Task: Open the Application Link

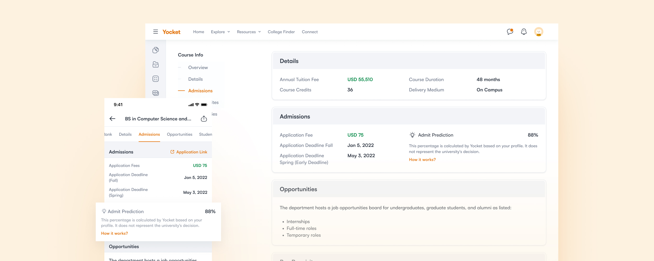Action: (189, 152)
